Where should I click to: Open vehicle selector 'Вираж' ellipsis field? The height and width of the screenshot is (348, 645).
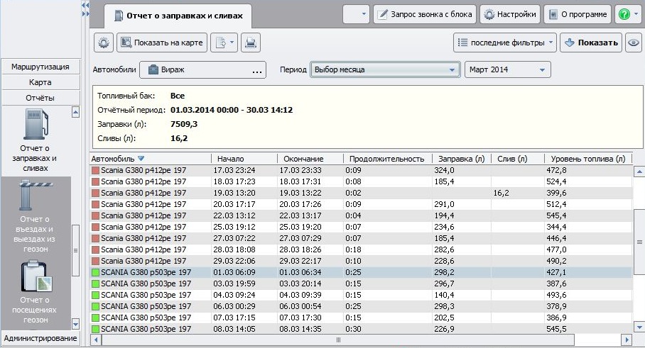pos(202,69)
